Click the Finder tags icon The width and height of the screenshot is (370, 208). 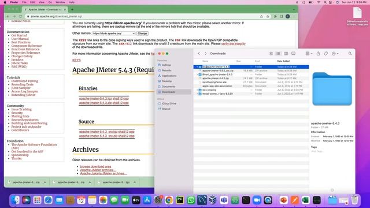coord(326,54)
